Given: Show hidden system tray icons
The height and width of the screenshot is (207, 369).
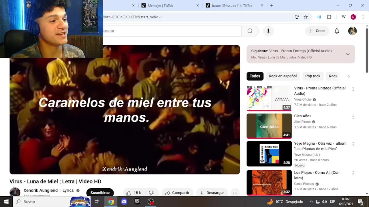Looking at the screenshot, I should tap(311, 202).
